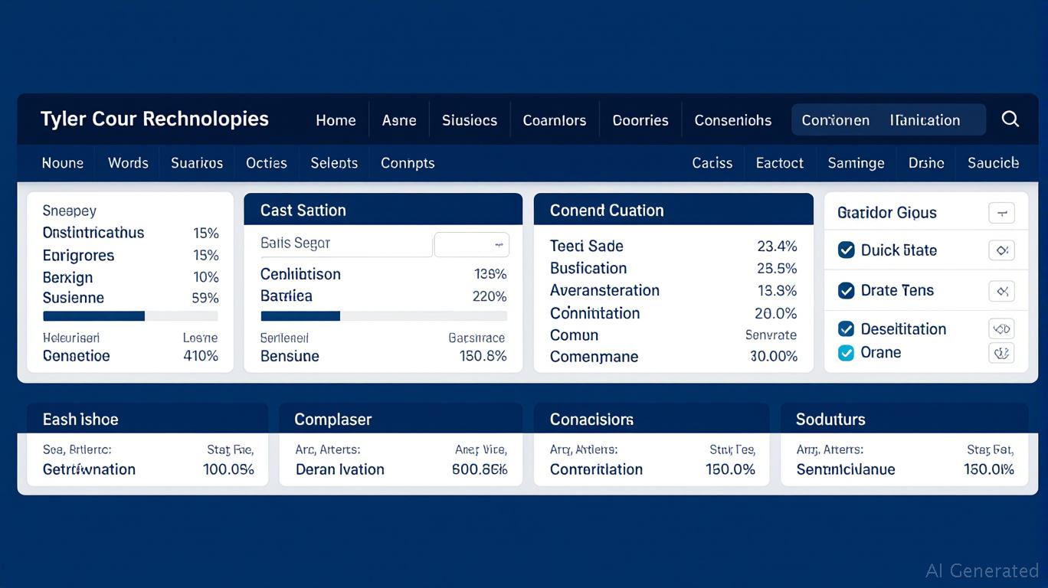This screenshot has width=1048, height=588.
Task: Select the Cenlhibtison row
Action: tap(383, 274)
